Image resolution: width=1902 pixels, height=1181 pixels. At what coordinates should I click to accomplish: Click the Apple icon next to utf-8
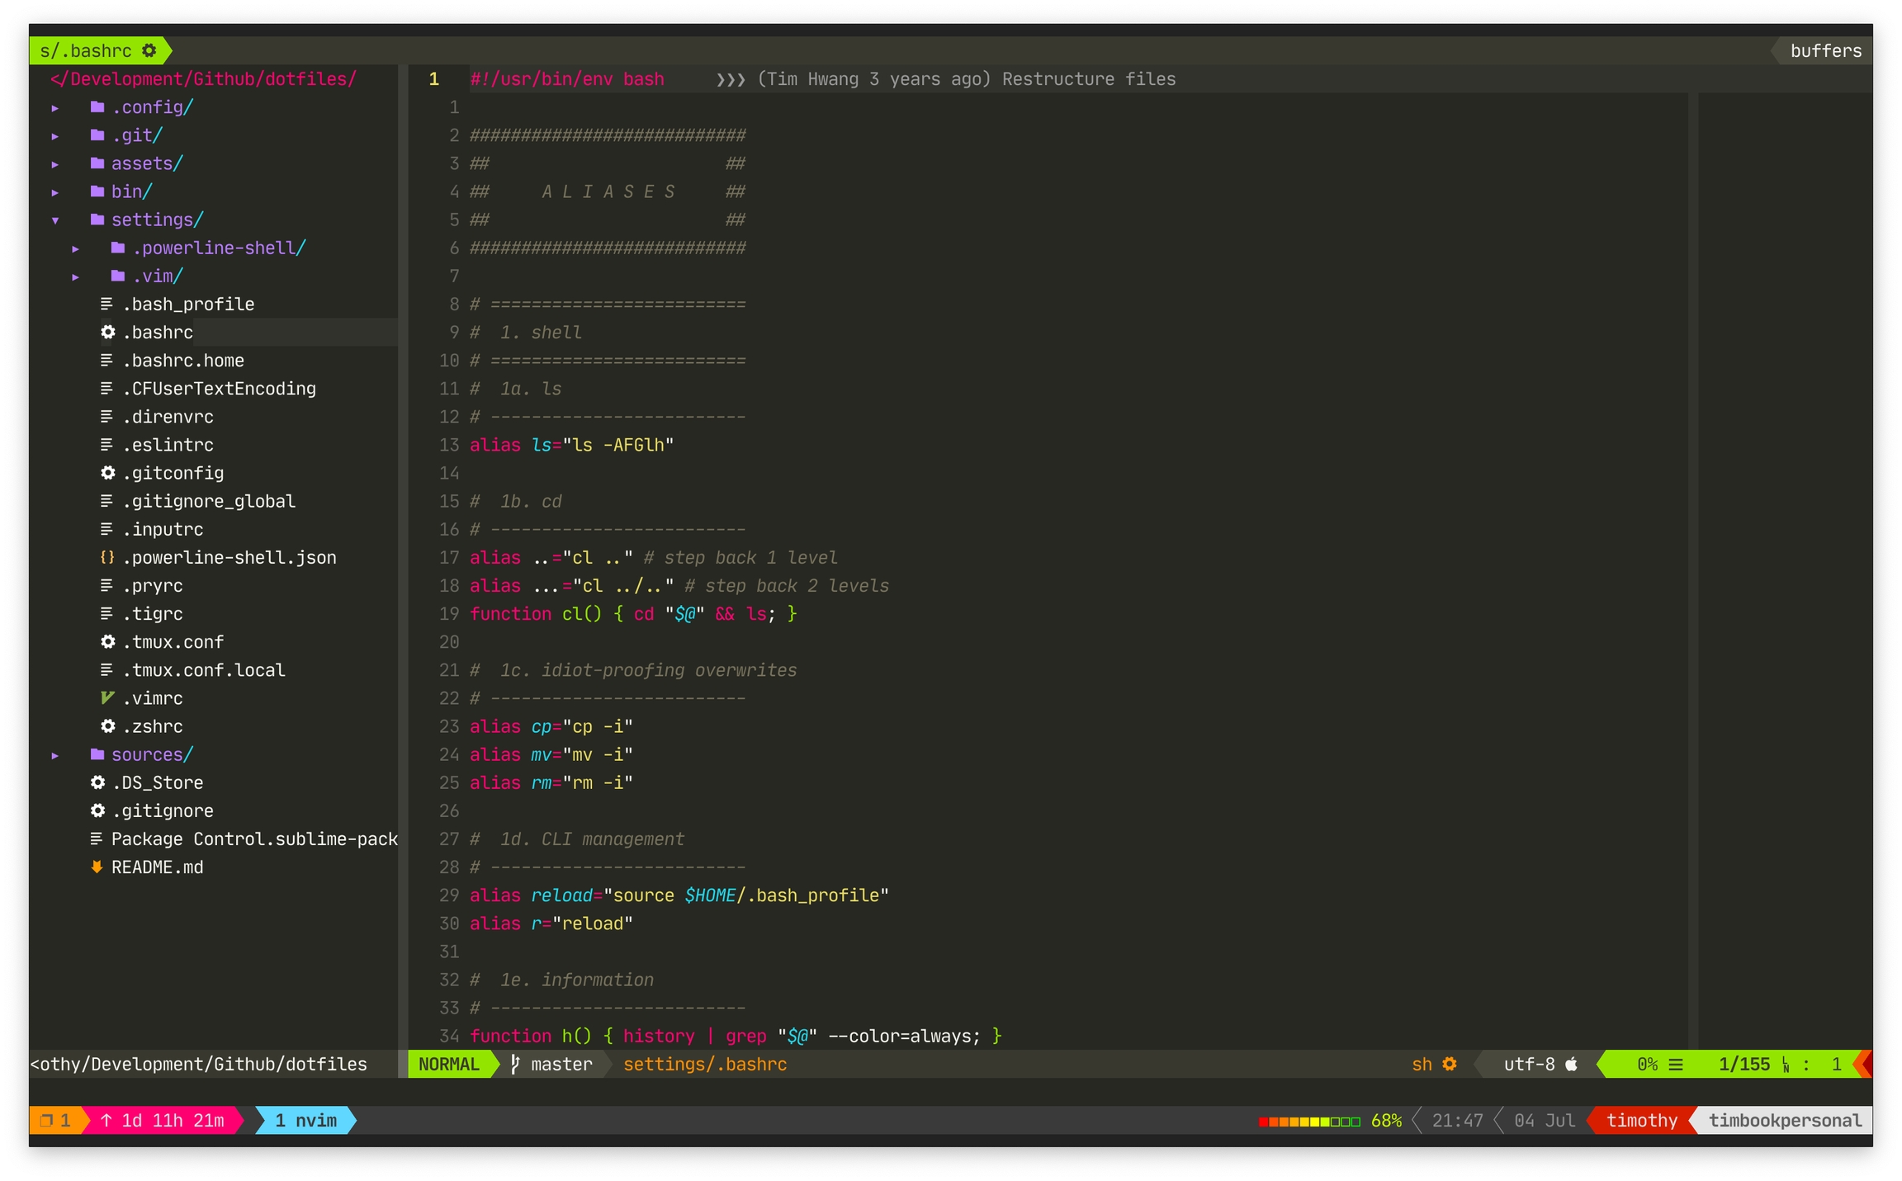pyautogui.click(x=1572, y=1064)
